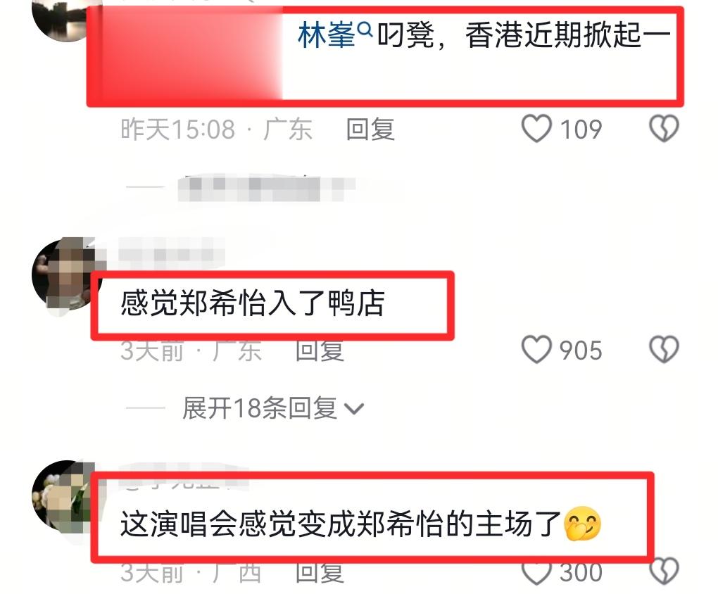This screenshot has height=594, width=718.
Task: Dislike the 昨天15:08 comment with broken heart
Action: tap(664, 129)
